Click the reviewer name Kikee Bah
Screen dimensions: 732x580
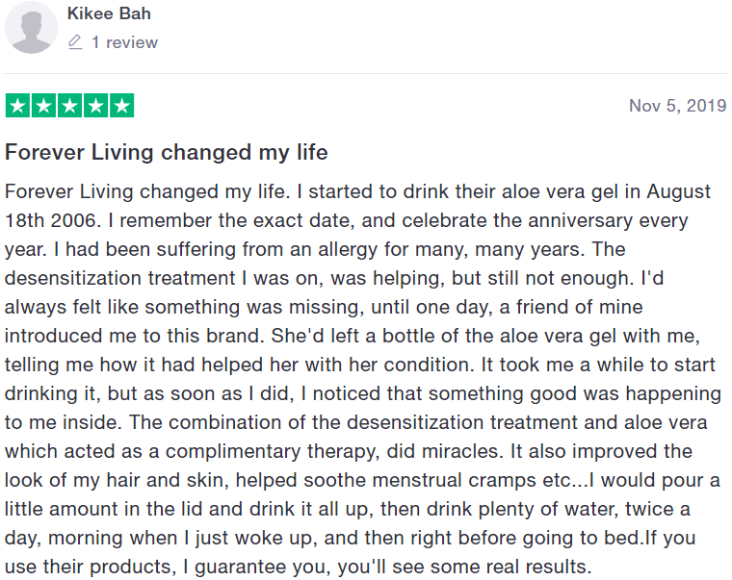109,13
